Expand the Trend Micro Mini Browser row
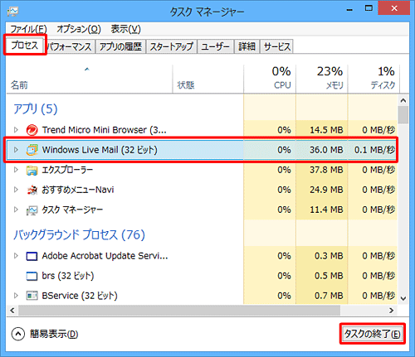The image size is (415, 357). pos(16,130)
